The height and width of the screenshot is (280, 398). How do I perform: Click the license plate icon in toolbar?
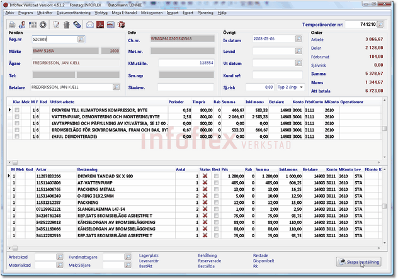[x=33, y=25]
